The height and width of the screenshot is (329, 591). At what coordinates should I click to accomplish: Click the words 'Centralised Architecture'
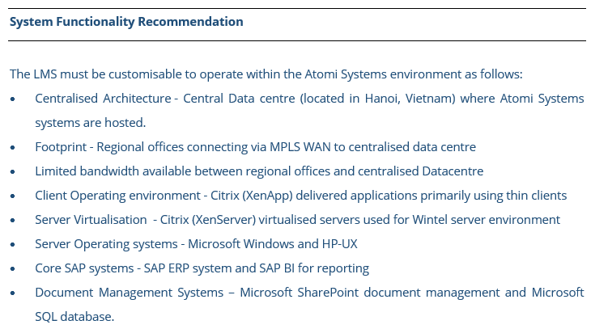tap(103, 99)
